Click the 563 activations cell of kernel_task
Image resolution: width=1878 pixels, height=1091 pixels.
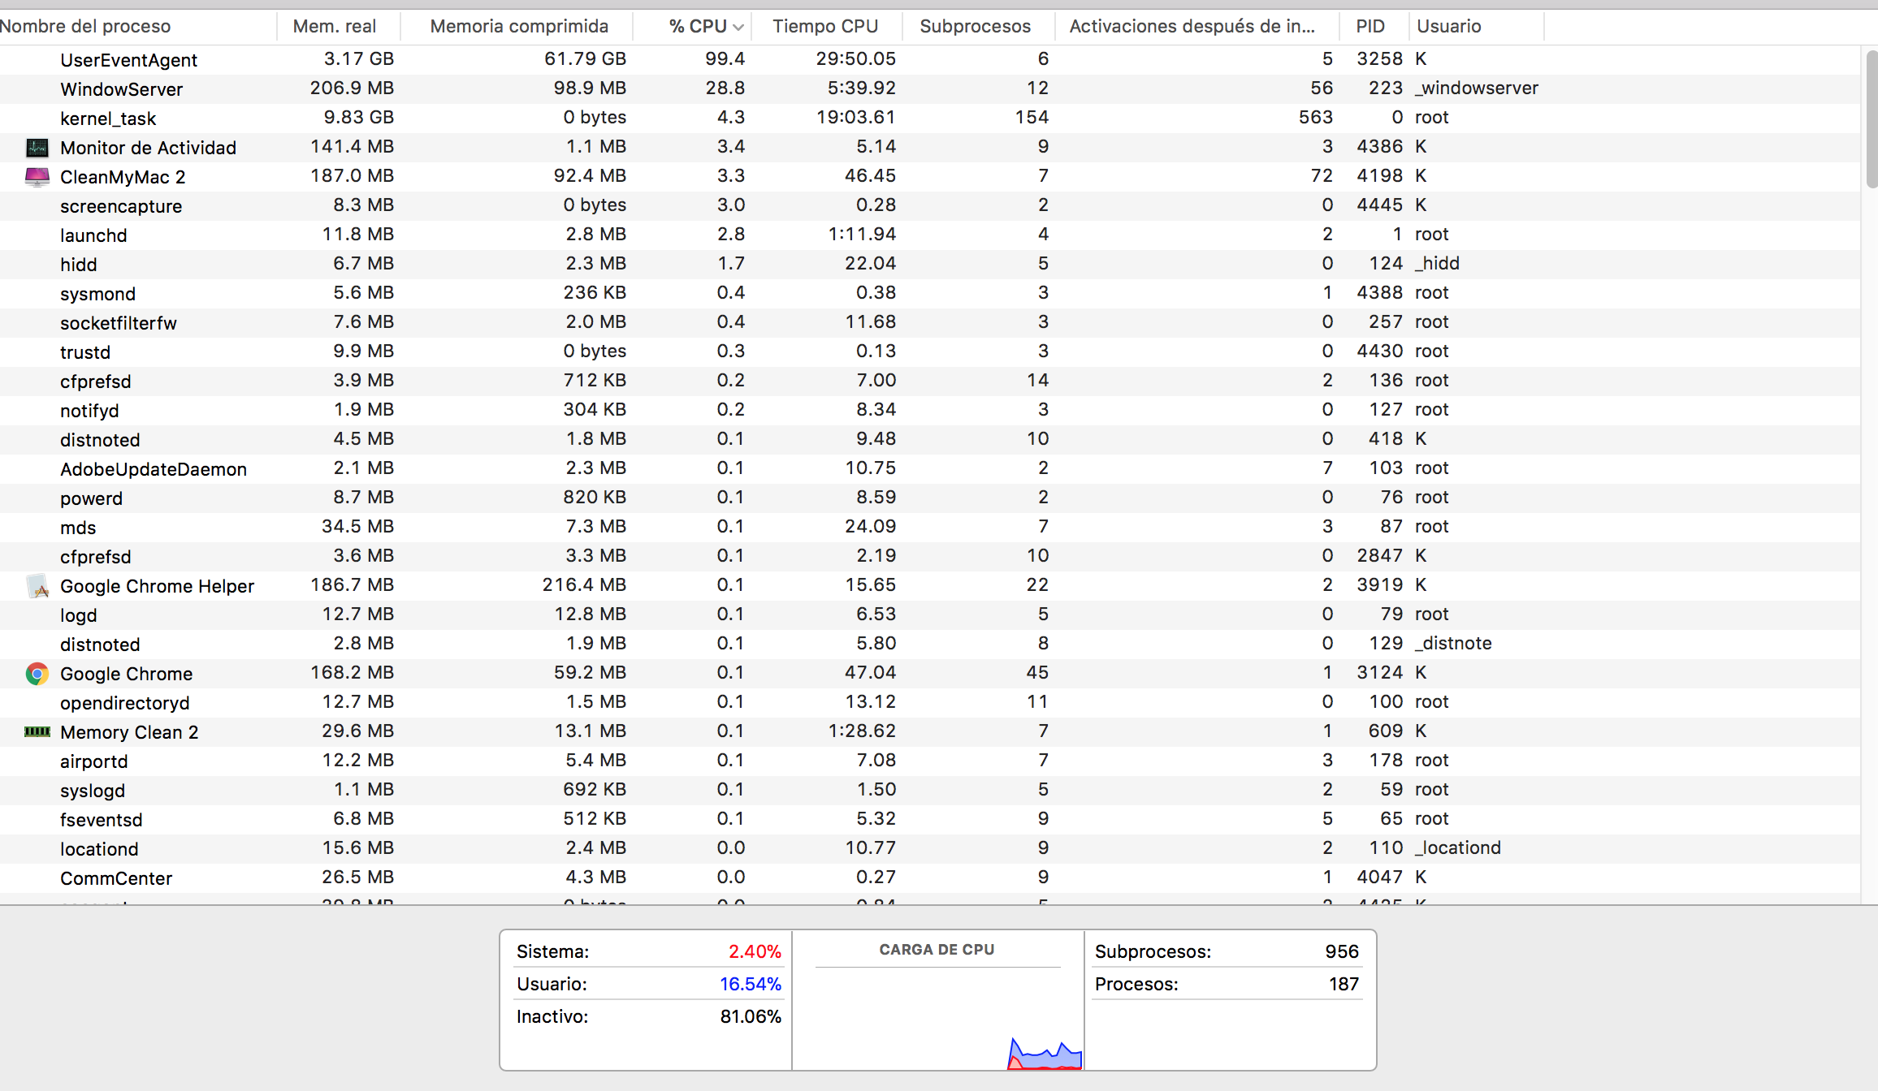tap(1316, 117)
